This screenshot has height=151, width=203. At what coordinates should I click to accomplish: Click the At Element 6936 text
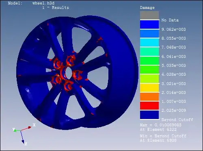[x=158, y=140]
